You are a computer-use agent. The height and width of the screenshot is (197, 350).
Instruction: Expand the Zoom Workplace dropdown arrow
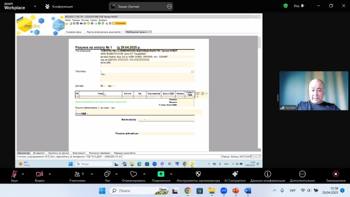(x=35, y=7)
